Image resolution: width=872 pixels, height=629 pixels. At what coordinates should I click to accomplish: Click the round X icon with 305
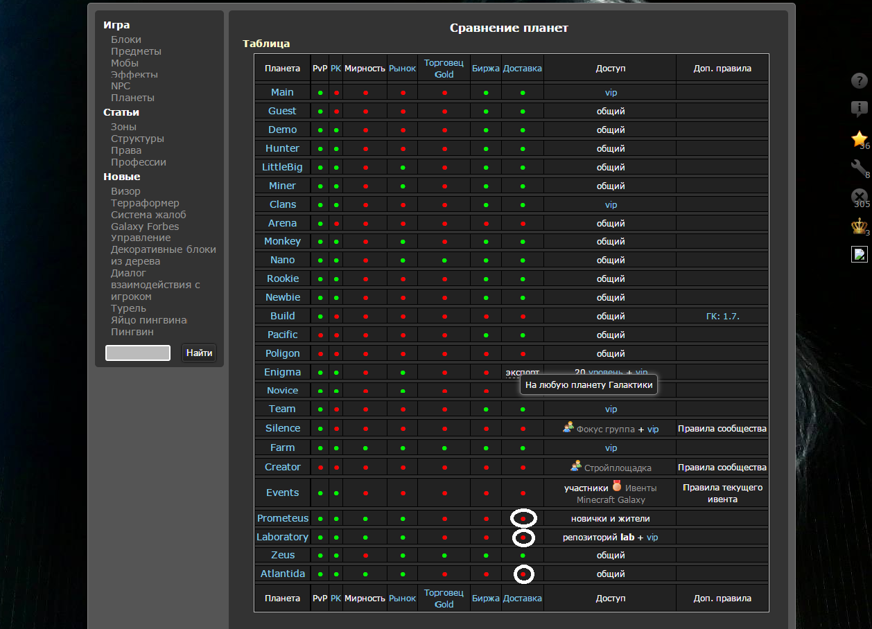[859, 197]
